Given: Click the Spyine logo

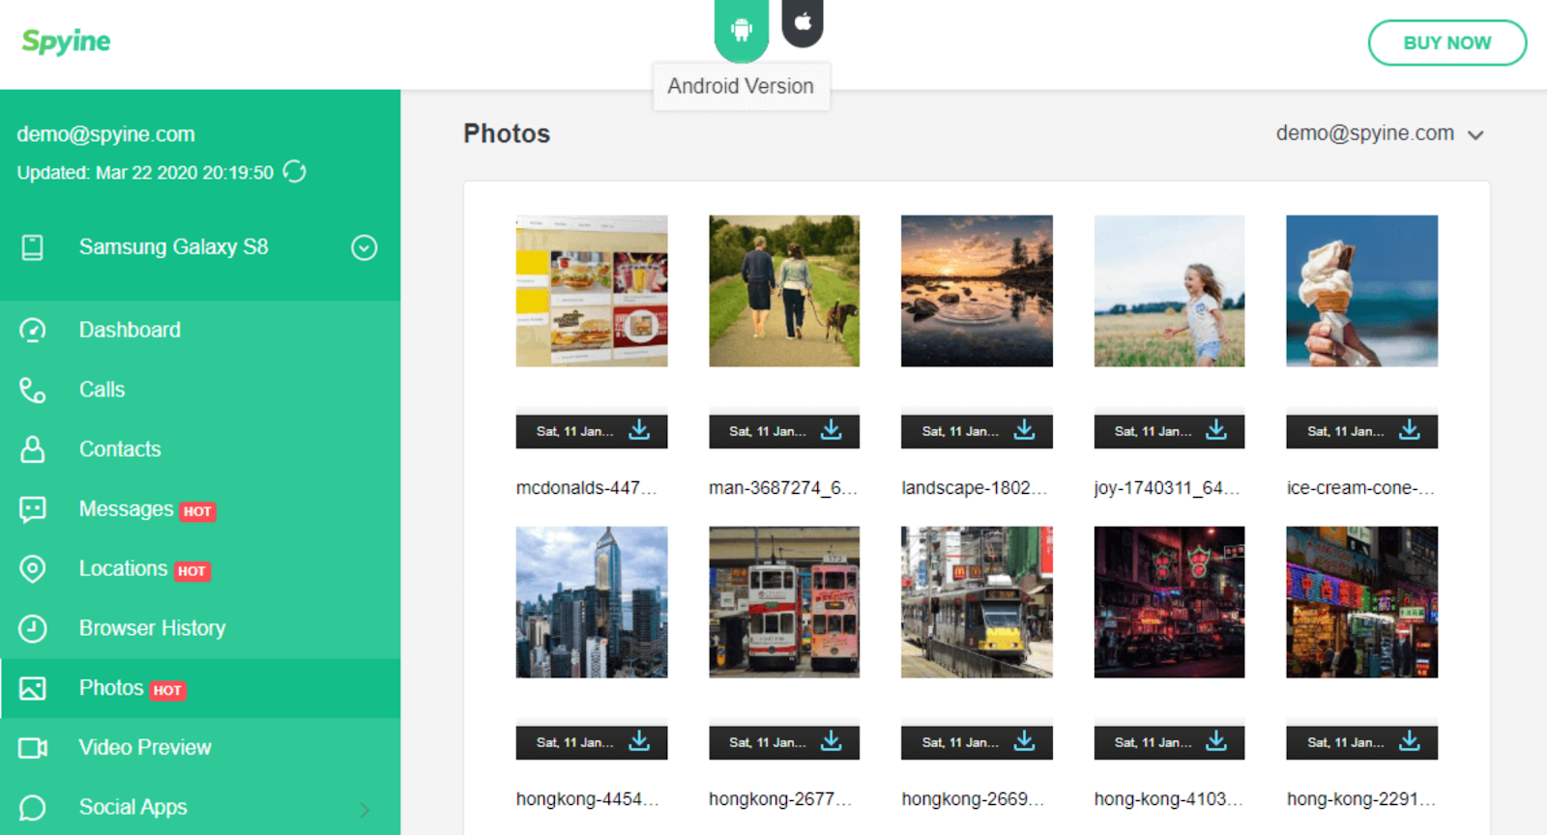Looking at the screenshot, I should 67,42.
